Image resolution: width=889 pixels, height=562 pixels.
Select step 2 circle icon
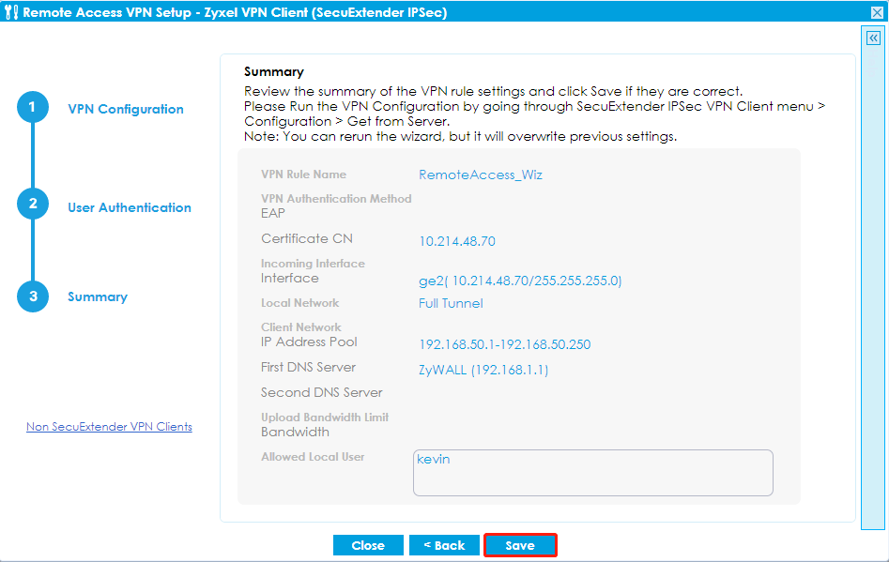(x=32, y=204)
